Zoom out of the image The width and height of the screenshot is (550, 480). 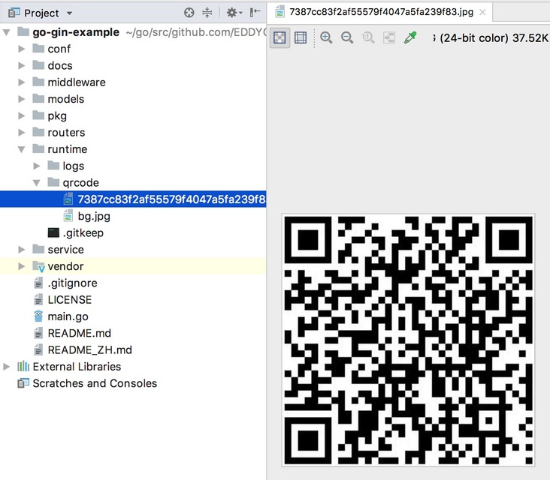[x=347, y=37]
